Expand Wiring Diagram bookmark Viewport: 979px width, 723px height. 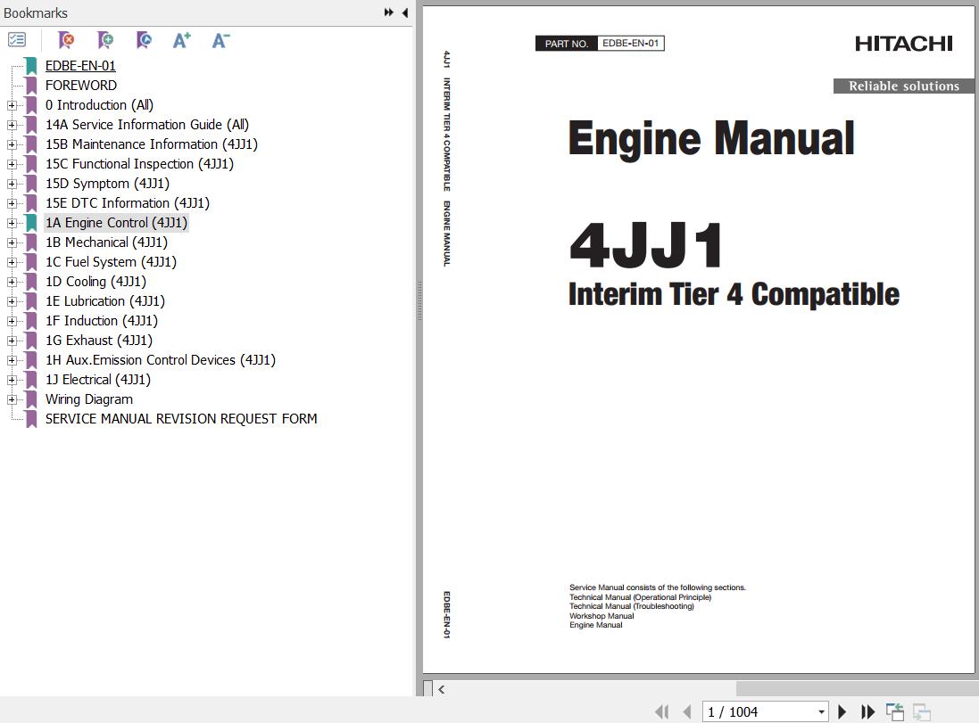click(x=12, y=399)
